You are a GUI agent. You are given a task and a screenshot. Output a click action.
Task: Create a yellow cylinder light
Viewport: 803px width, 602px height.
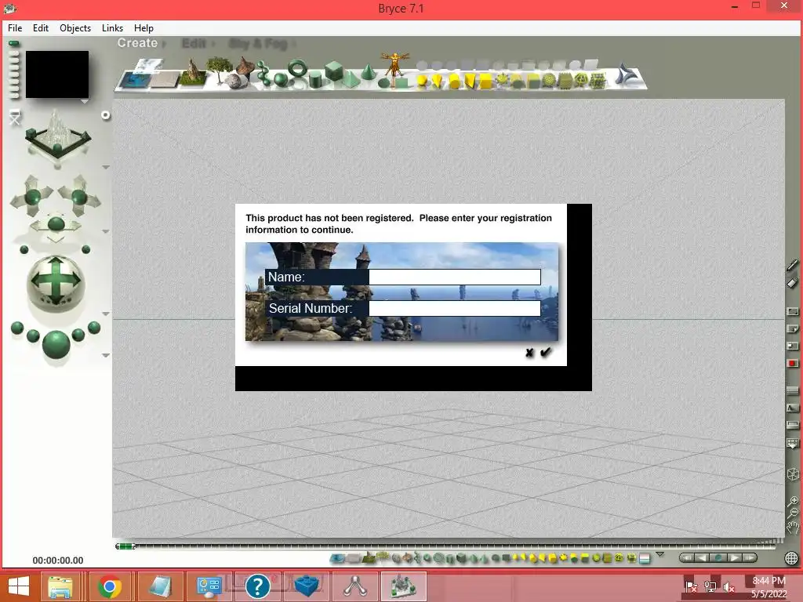pos(454,81)
